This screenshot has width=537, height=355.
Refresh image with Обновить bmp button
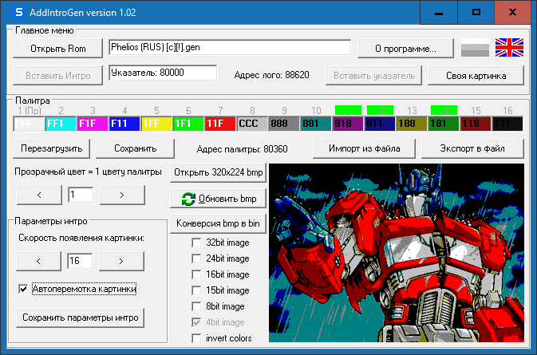(x=218, y=199)
